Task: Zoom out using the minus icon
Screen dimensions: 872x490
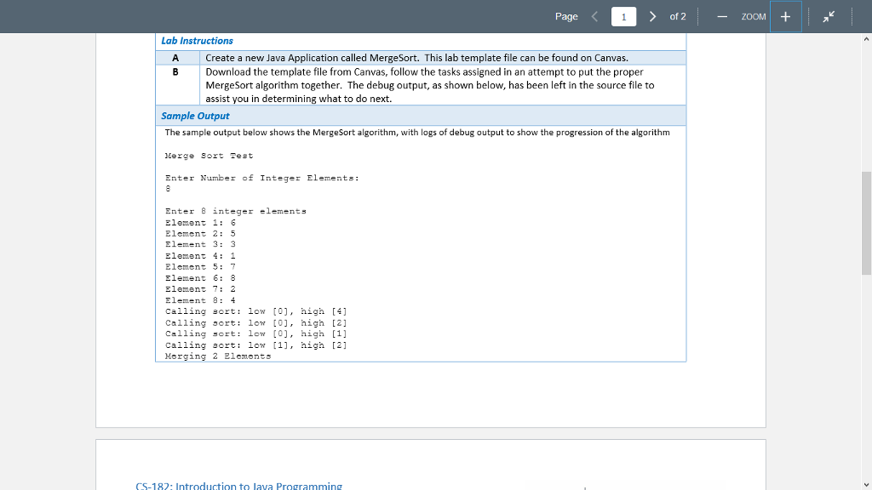Action: click(x=722, y=15)
